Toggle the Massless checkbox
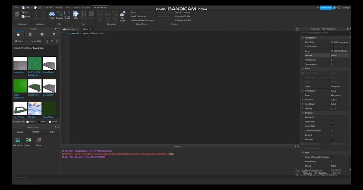Viewport: 363px width, 190px height. (x=332, y=139)
